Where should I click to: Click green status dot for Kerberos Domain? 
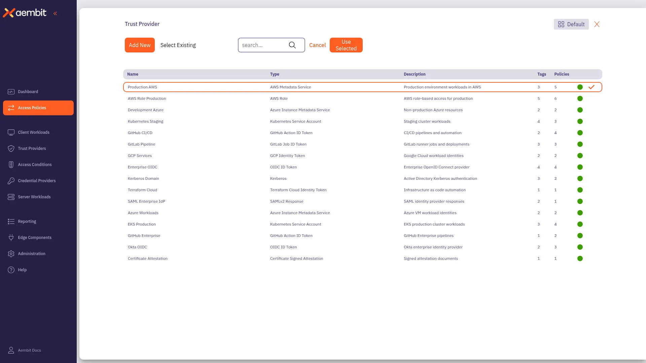click(580, 178)
